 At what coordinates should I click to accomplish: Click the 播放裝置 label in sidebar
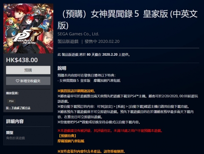coord(12,93)
